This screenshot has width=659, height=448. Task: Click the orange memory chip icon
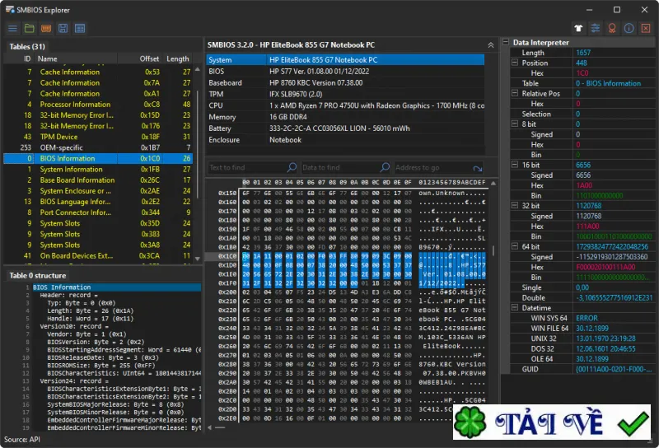[46, 29]
